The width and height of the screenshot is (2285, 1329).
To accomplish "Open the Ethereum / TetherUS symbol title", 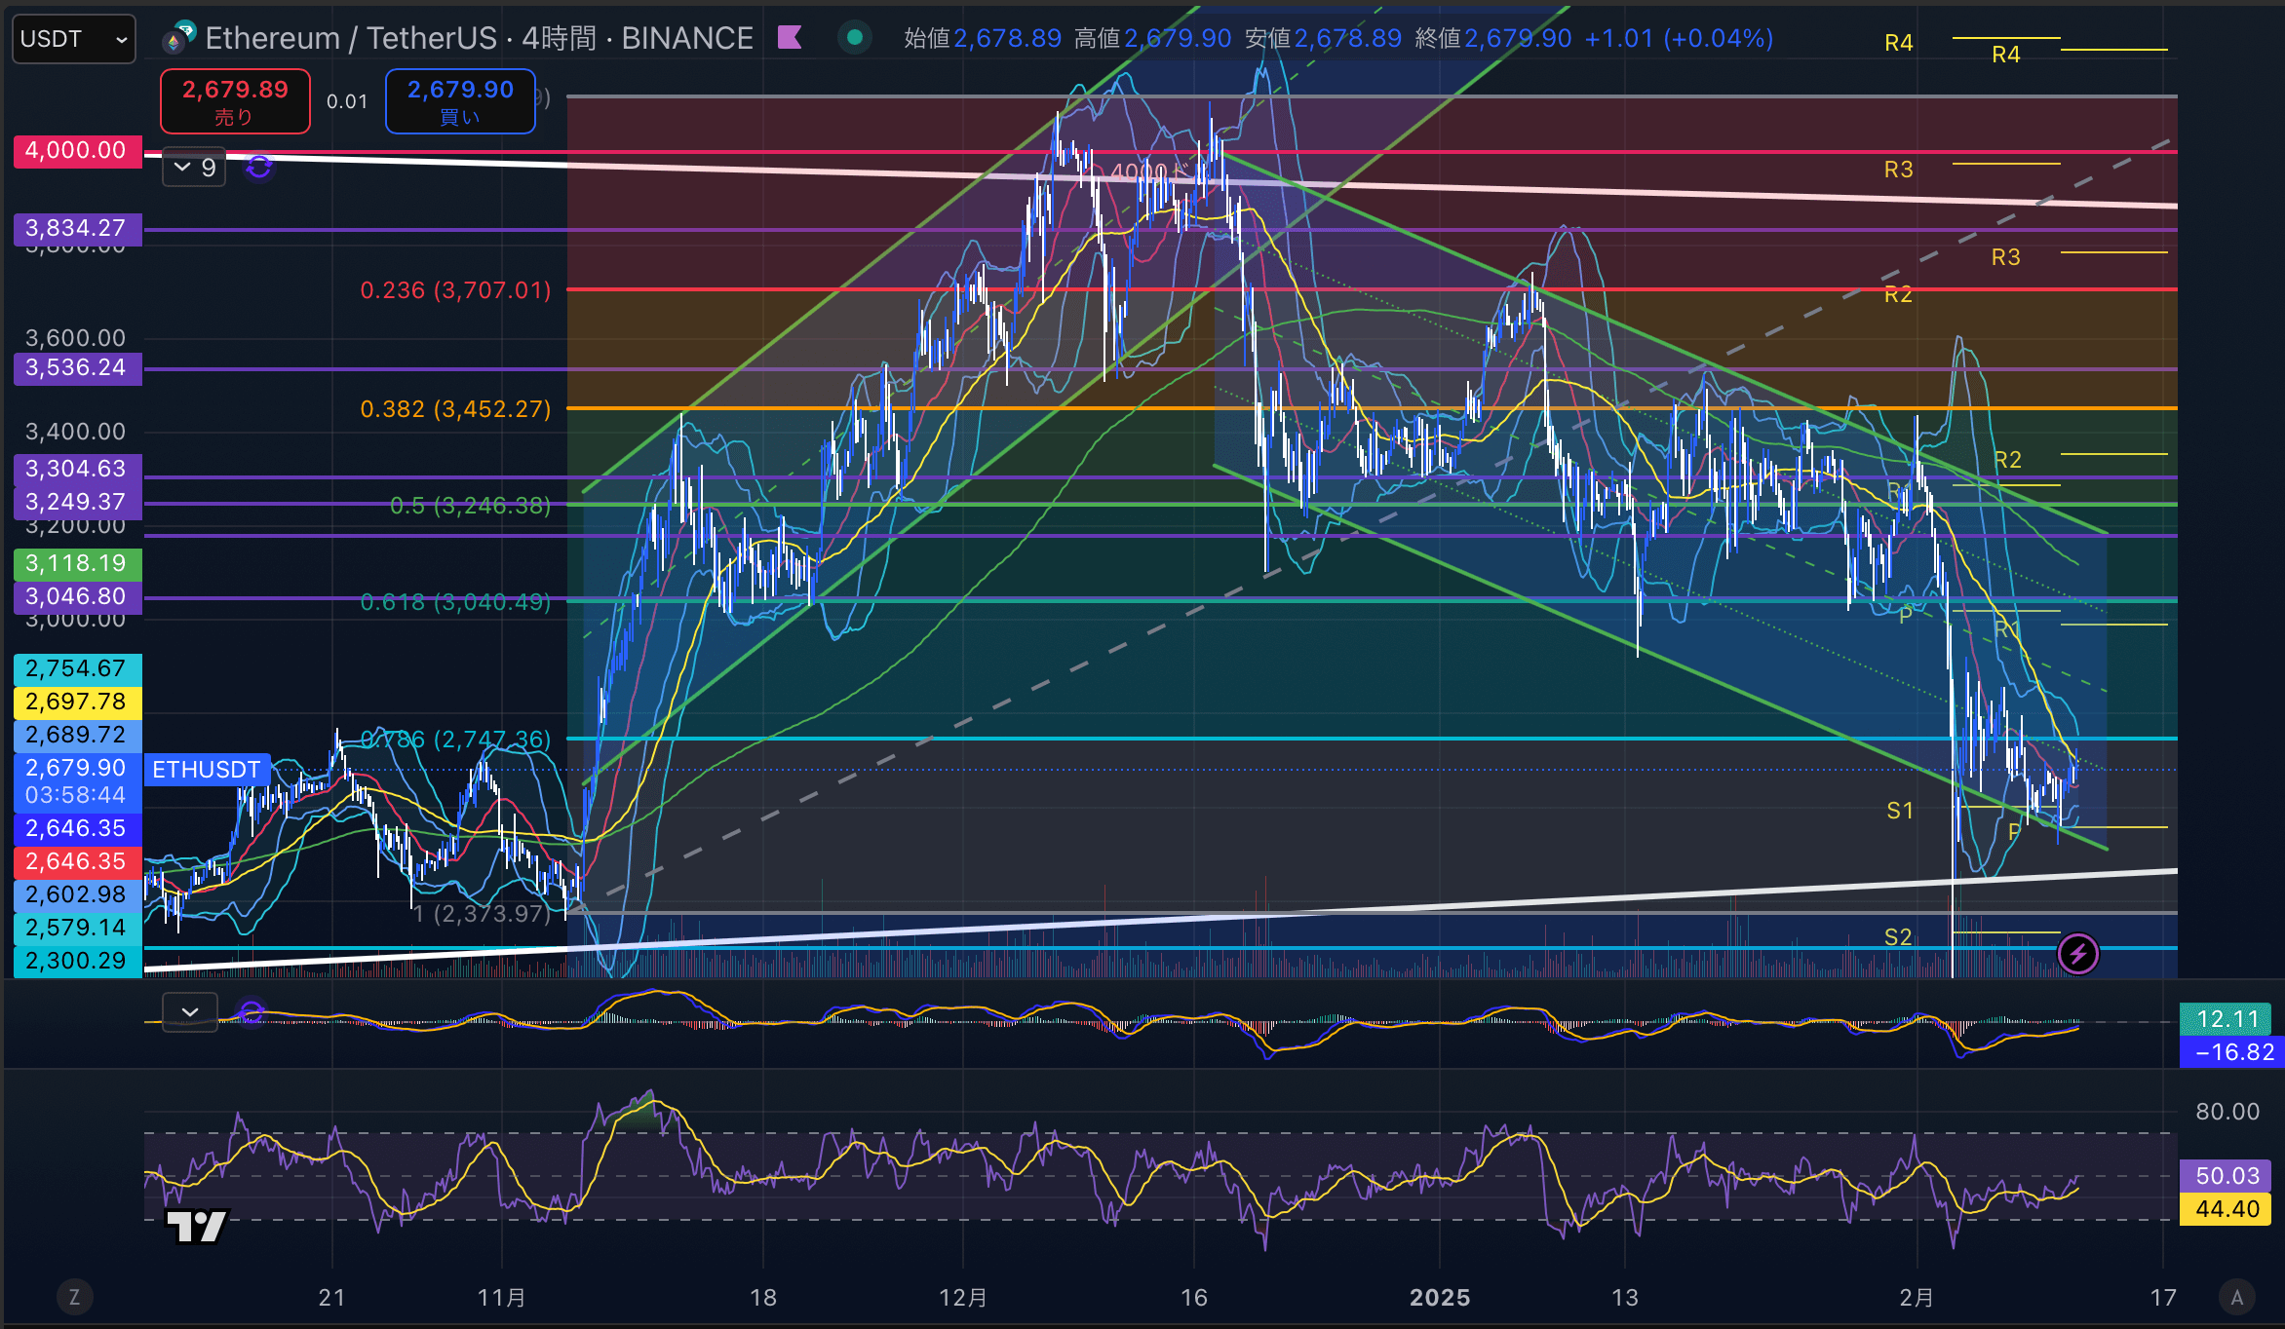I will (479, 38).
